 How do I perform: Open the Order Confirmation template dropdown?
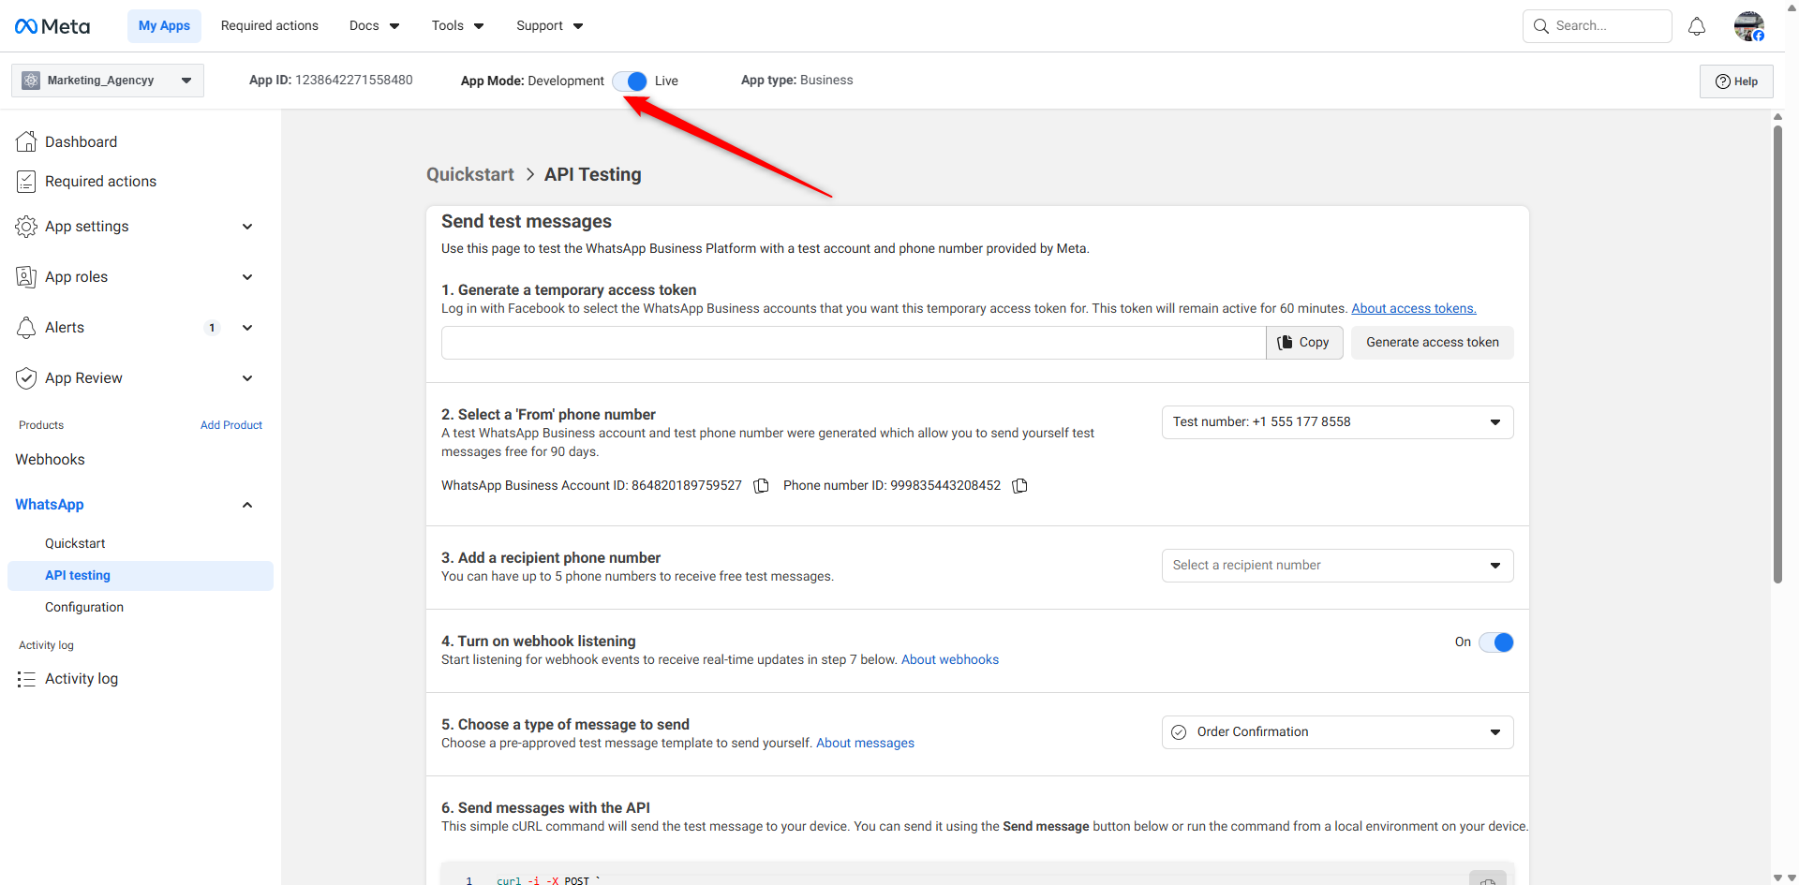pyautogui.click(x=1337, y=732)
